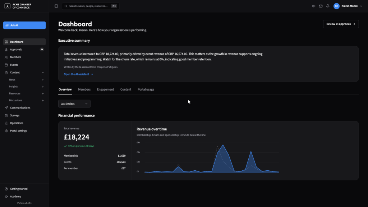Viewport: 368px width, 207px height.
Task: Click the Approvals badge showing 14
Action: pyautogui.click(x=42, y=50)
